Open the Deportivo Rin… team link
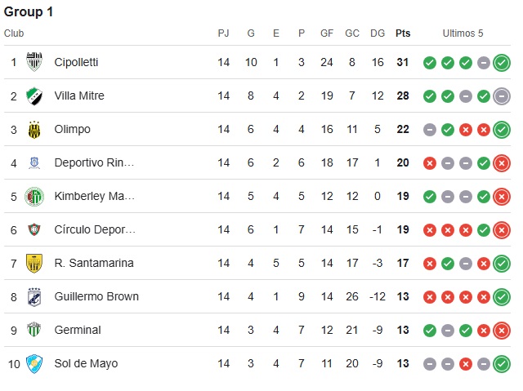This screenshot has width=523, height=391. 94,162
